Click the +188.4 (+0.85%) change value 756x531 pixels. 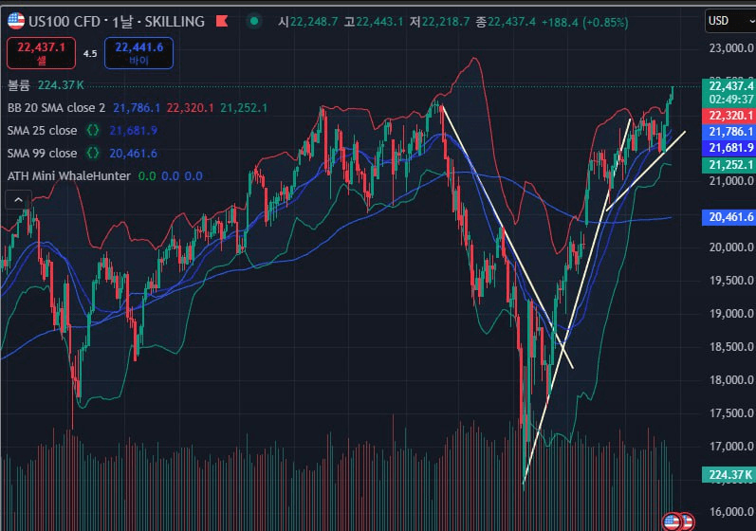585,22
